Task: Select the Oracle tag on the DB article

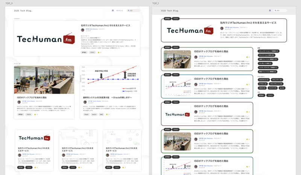Action: click(x=87, y=114)
